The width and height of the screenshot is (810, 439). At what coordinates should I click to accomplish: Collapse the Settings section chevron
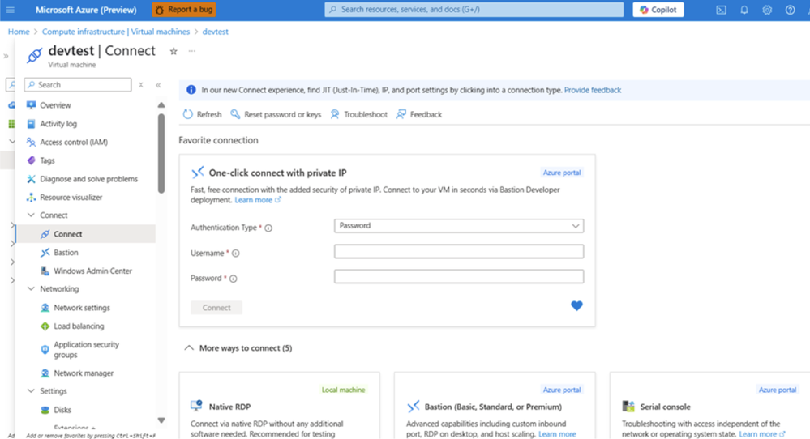tap(31, 391)
